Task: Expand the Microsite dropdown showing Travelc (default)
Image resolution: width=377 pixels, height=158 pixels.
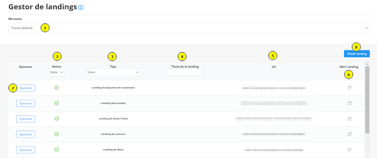Action: tap(189, 28)
